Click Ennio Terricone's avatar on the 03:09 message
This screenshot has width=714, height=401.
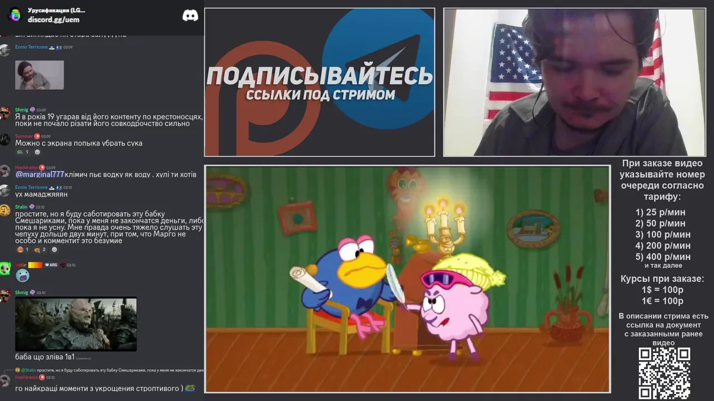(x=5, y=50)
